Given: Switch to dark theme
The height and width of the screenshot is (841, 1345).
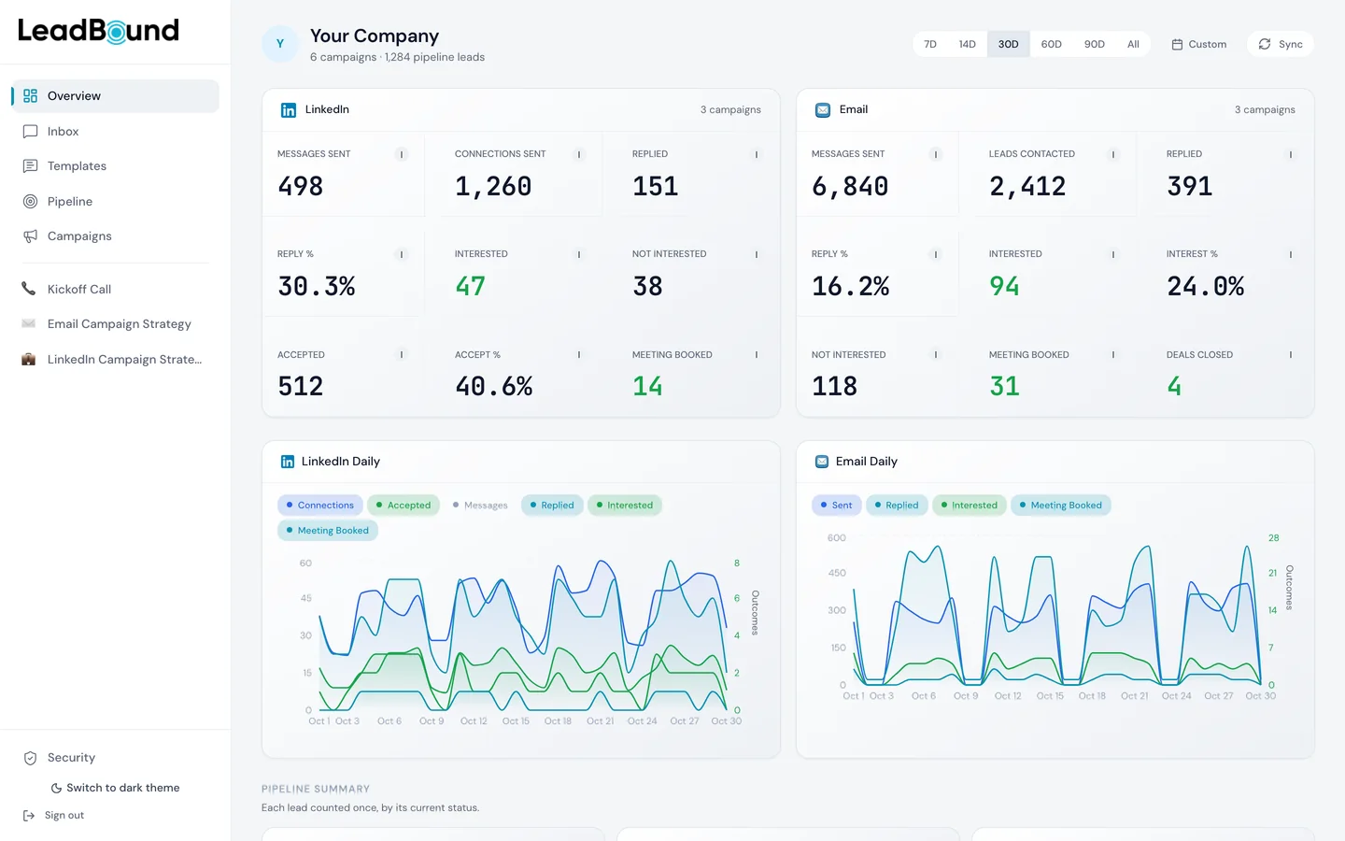Looking at the screenshot, I should [x=115, y=788].
